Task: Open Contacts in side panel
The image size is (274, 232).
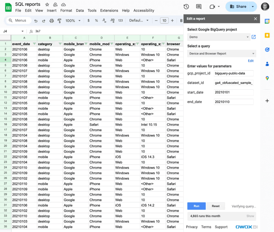Action: 267,64
